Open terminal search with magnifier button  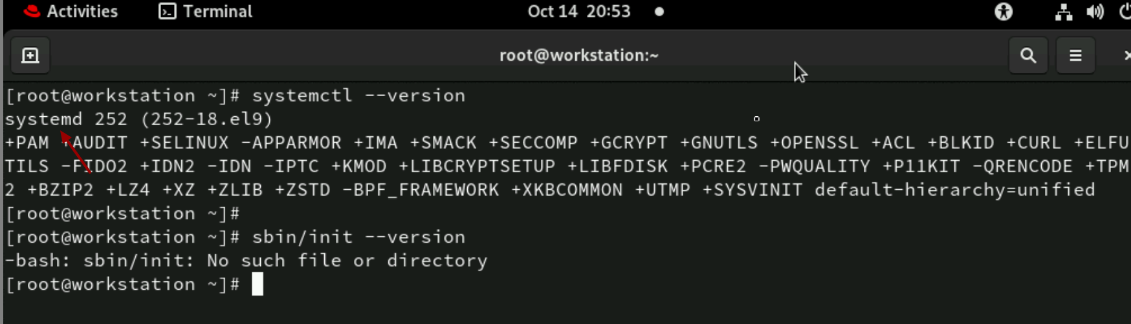1028,56
